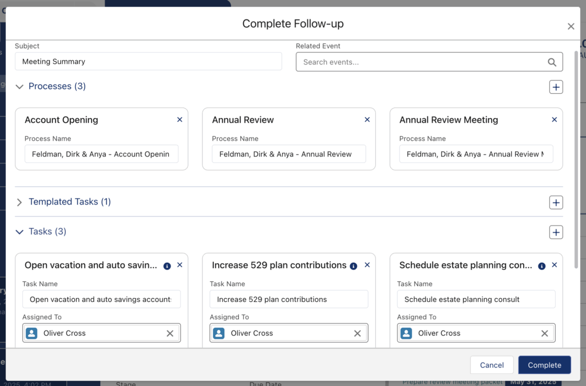Edit the Annual Review process name field

tap(288, 154)
